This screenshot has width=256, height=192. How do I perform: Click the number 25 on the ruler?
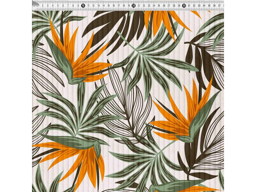click(159, 6)
